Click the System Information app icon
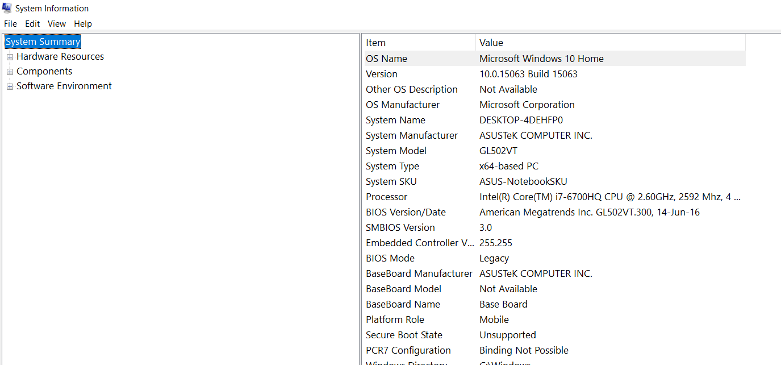 tap(7, 8)
